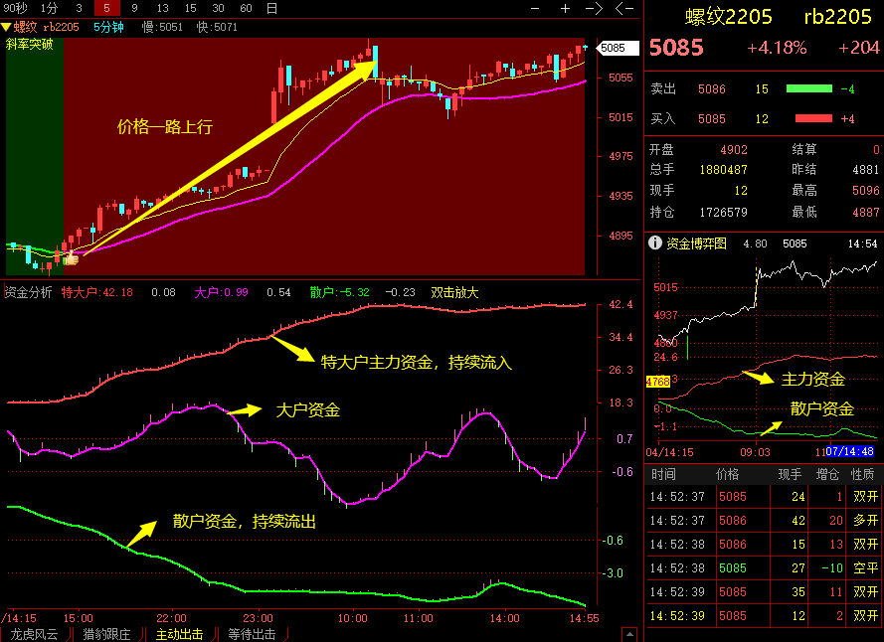Click 最低 value 4887

click(x=865, y=213)
